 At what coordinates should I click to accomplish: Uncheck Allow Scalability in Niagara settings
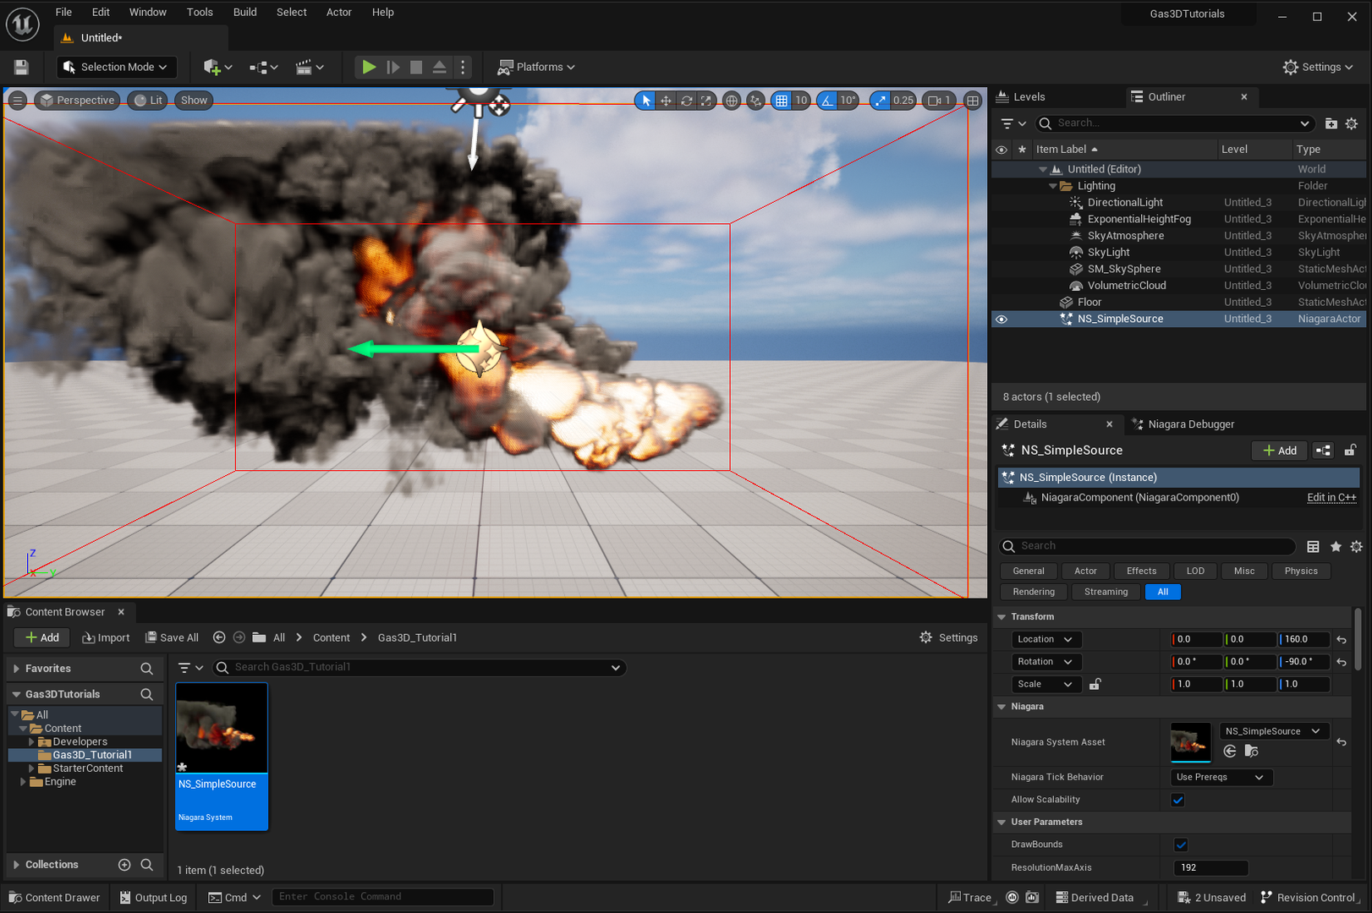1178,799
